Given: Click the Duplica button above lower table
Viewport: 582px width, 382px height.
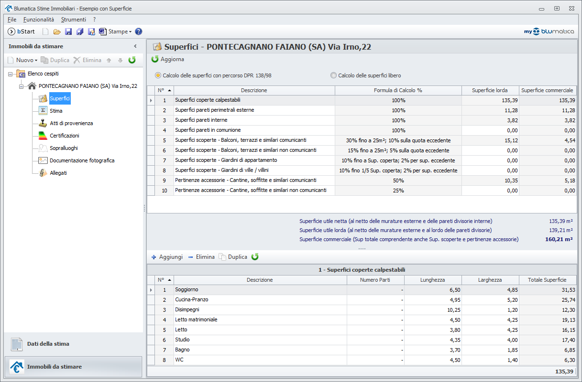Looking at the screenshot, I should 233,257.
